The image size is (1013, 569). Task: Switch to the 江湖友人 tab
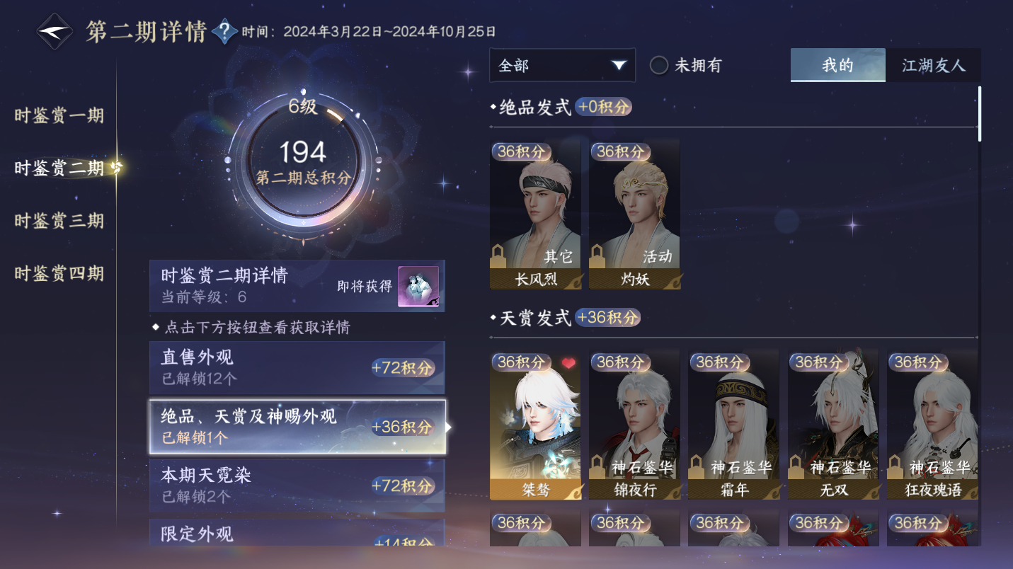(933, 65)
